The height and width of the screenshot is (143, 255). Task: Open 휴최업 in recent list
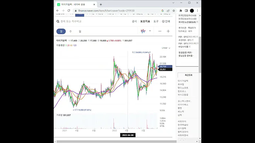point(181,84)
